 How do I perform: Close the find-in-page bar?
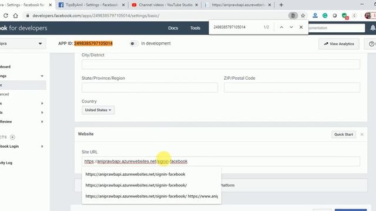coord(301,28)
